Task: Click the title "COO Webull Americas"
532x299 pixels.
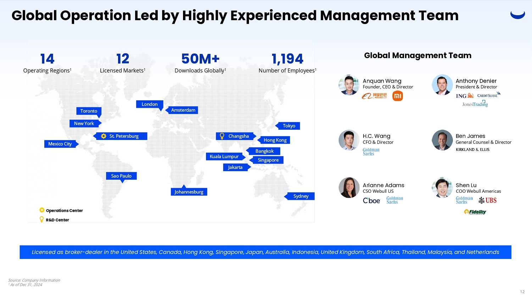Action: (478, 191)
